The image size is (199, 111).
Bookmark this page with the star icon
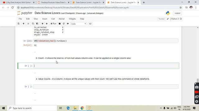click(x=181, y=7)
